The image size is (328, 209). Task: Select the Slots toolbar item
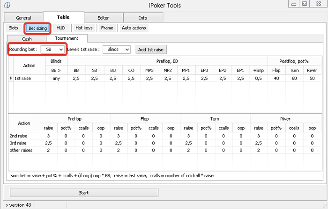tap(14, 28)
